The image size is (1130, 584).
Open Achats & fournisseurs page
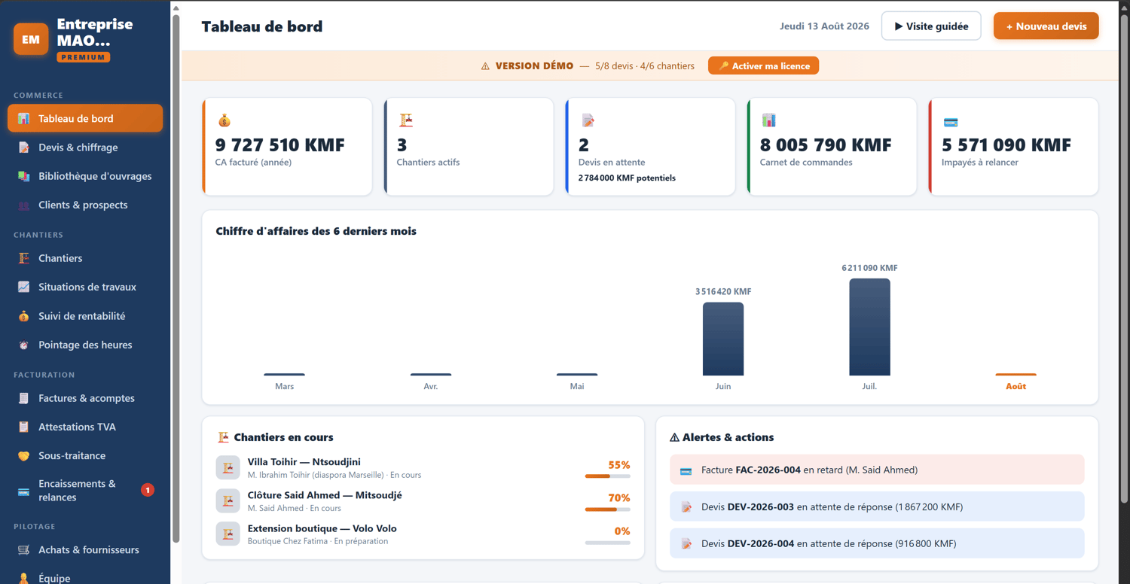coord(85,549)
